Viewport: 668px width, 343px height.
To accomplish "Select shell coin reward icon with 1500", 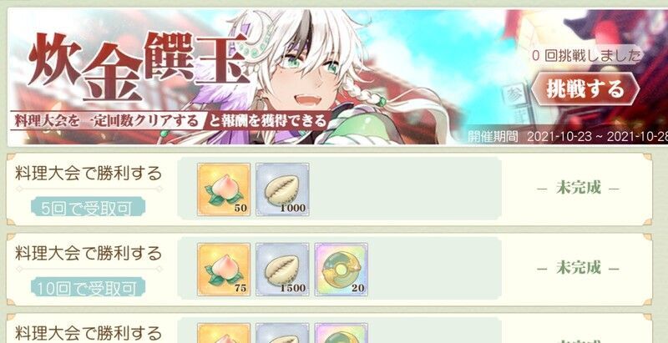I will click(282, 270).
